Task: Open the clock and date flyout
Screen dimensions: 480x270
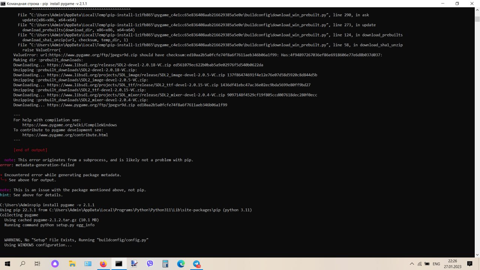Action: (453, 264)
